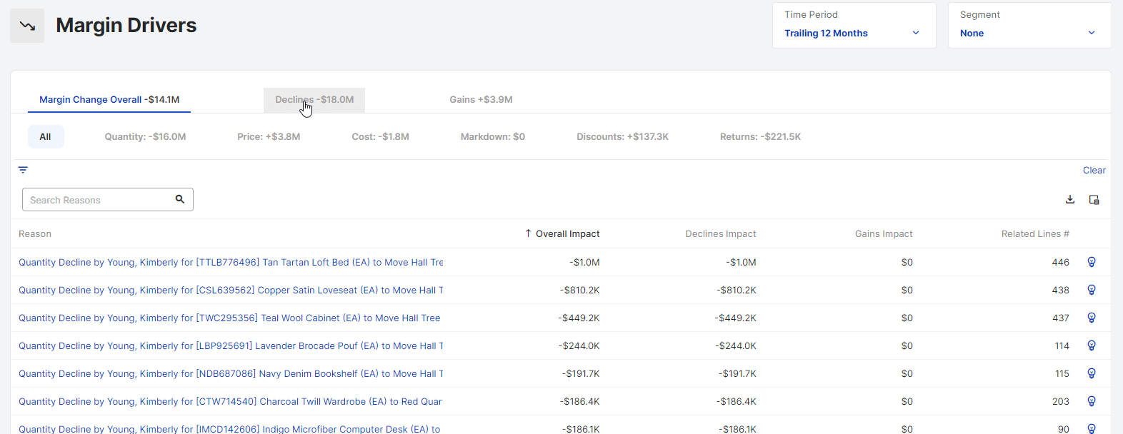The image size is (1123, 434).
Task: Click lightbulb insight for Tan Tartan Loft Bed
Action: point(1091,262)
